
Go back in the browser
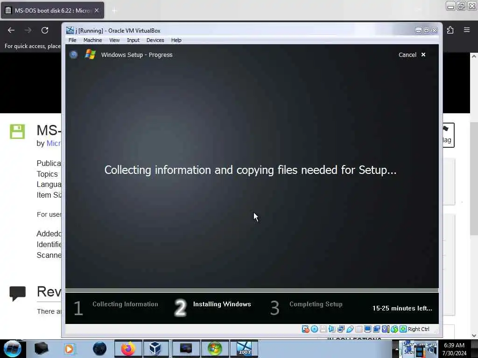click(x=11, y=30)
